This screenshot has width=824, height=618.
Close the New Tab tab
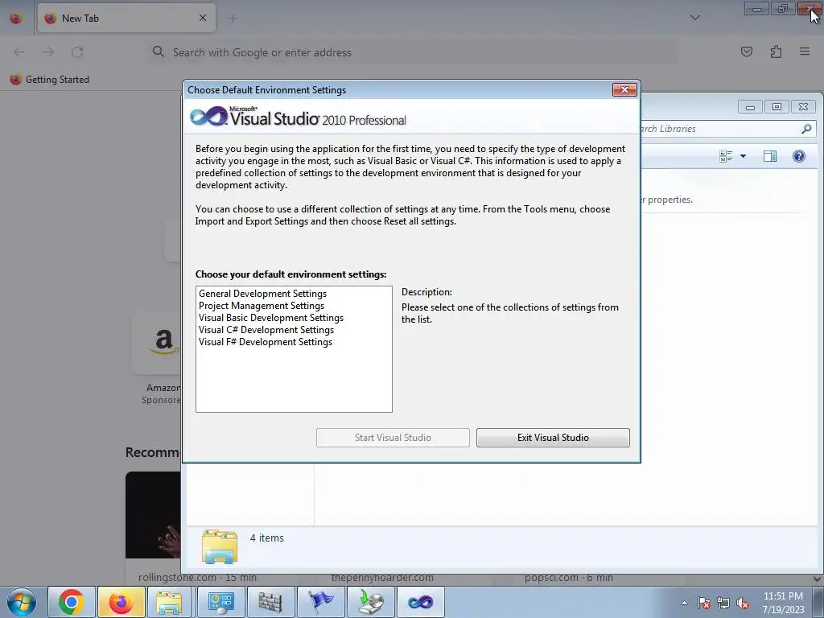(x=203, y=18)
